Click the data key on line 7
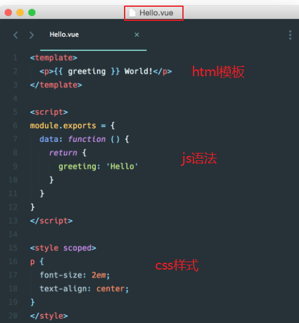The height and width of the screenshot is (323, 299). tap(49, 139)
